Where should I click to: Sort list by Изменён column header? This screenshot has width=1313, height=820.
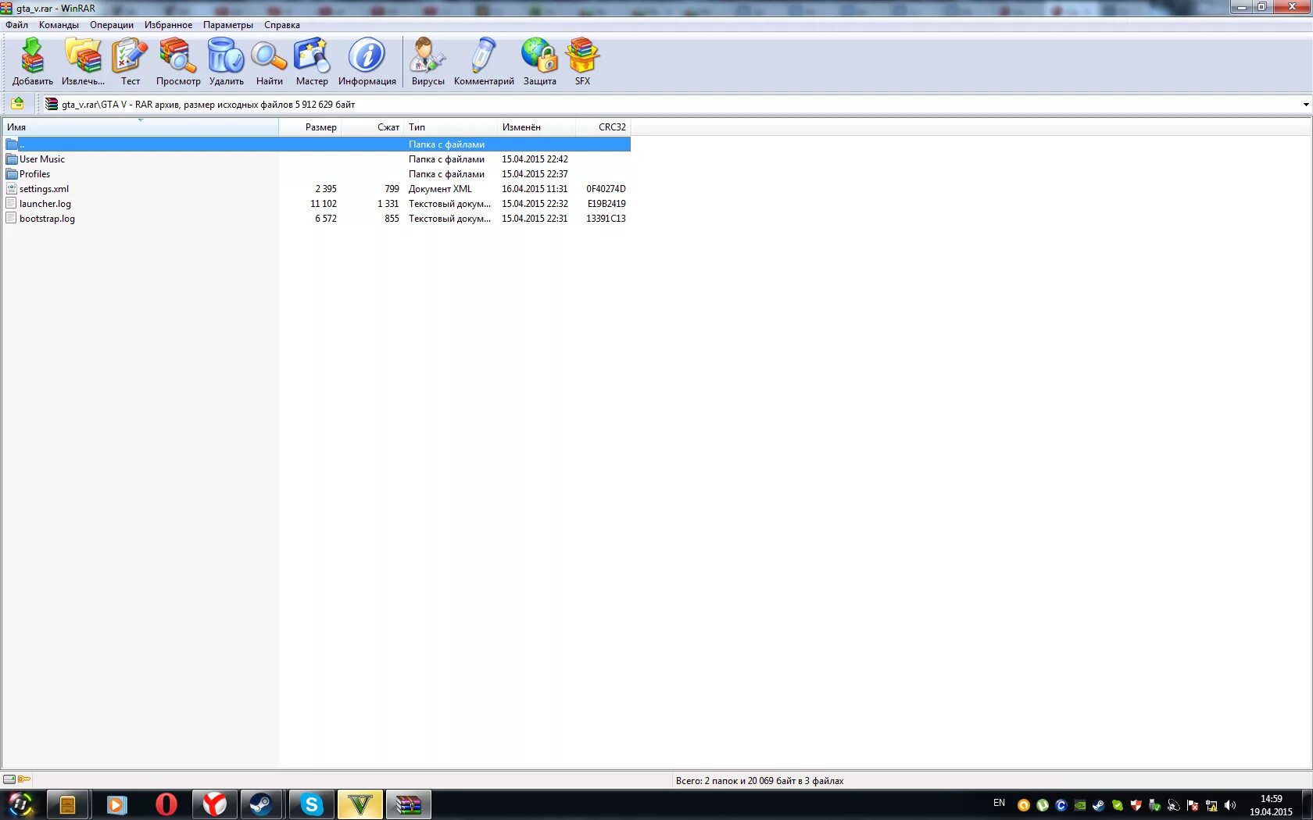536,127
